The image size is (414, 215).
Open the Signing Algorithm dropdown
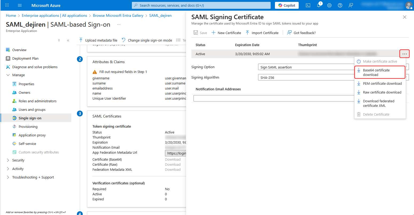333,78
